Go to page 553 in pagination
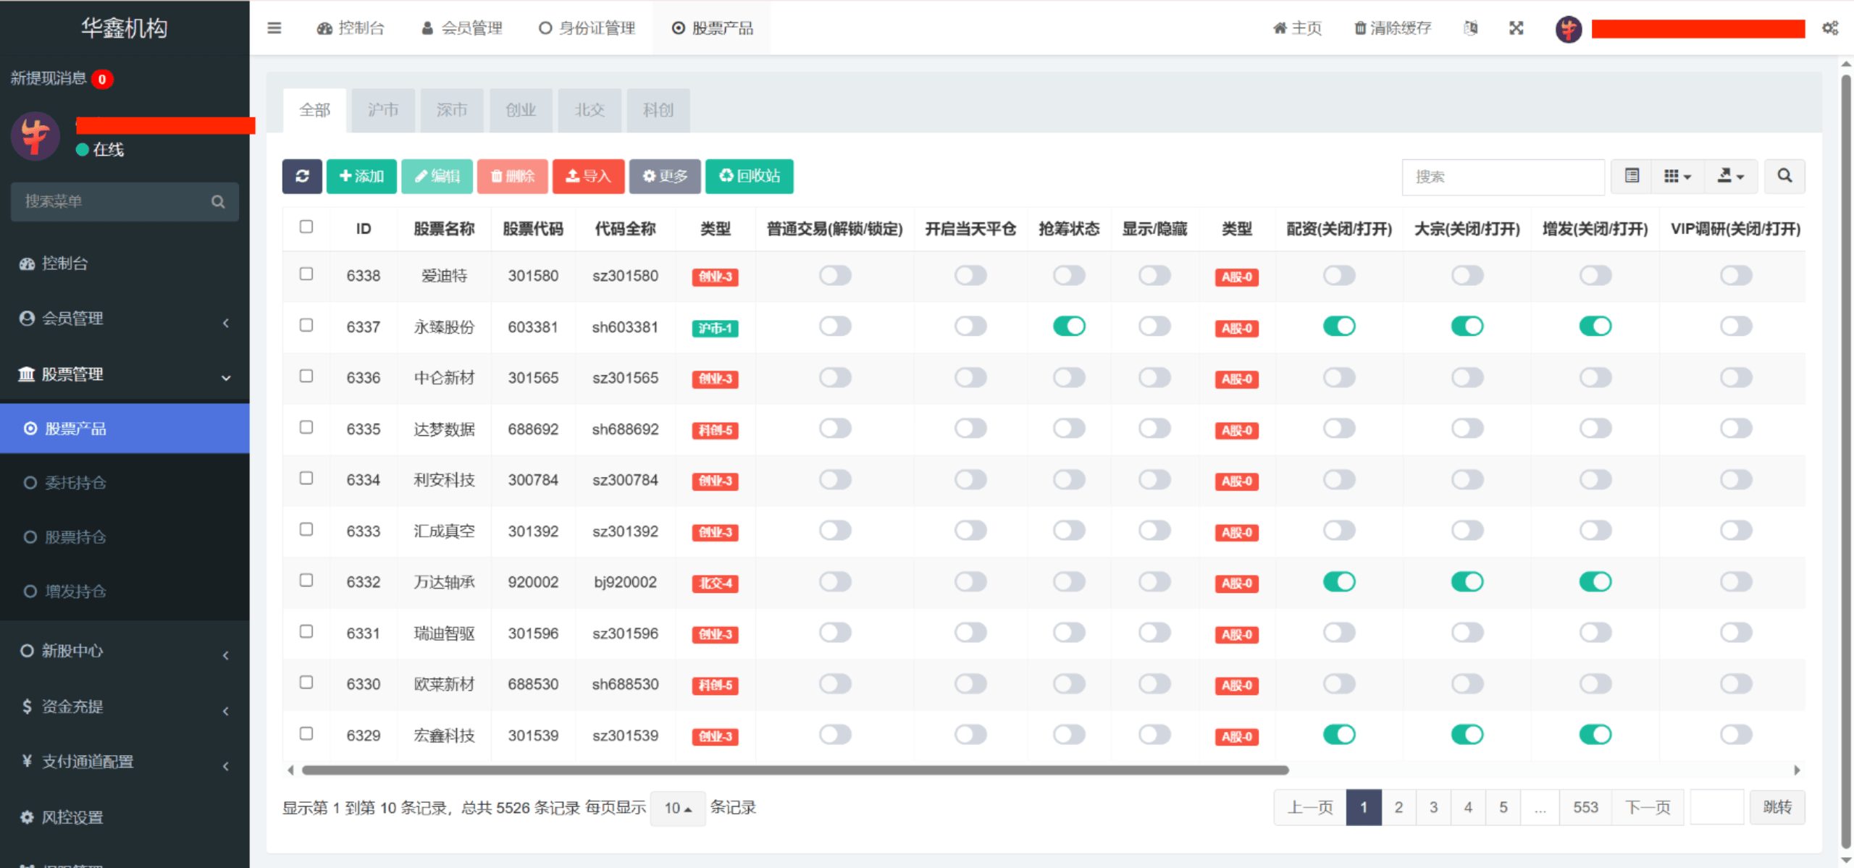Image resolution: width=1854 pixels, height=868 pixels. click(1585, 806)
